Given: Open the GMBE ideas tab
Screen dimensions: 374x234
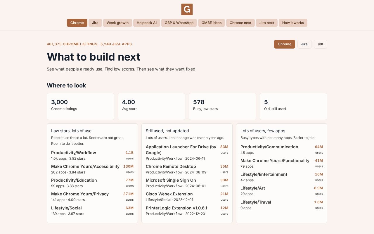Looking at the screenshot, I should [212, 23].
